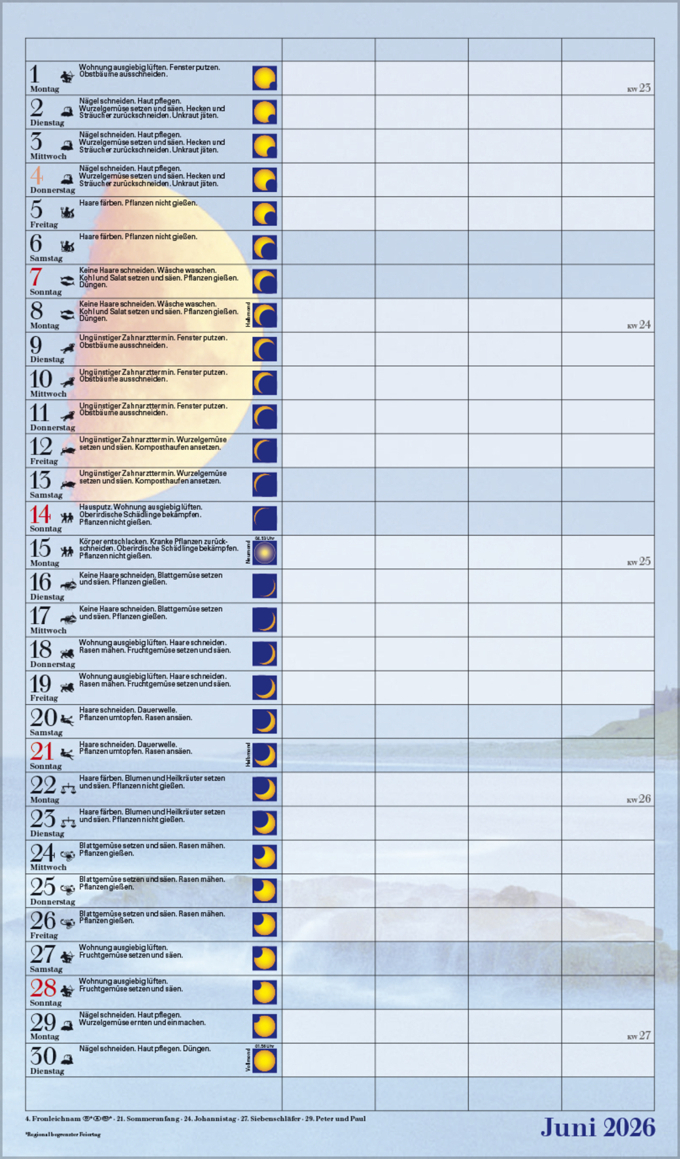Click the moon phase icon on June 1

(x=265, y=78)
